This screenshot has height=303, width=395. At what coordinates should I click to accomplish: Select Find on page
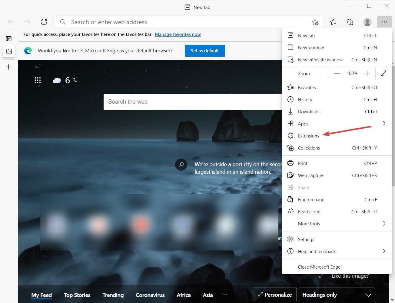[337, 199]
